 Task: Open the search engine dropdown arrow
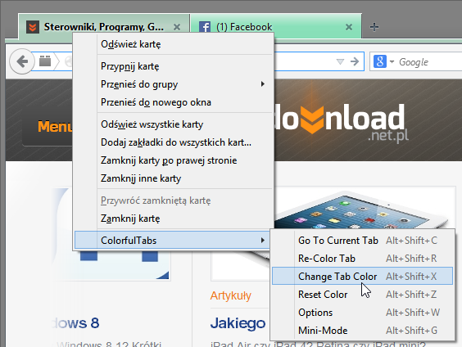(392, 62)
